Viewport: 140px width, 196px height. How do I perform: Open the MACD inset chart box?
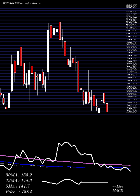[77, 182]
